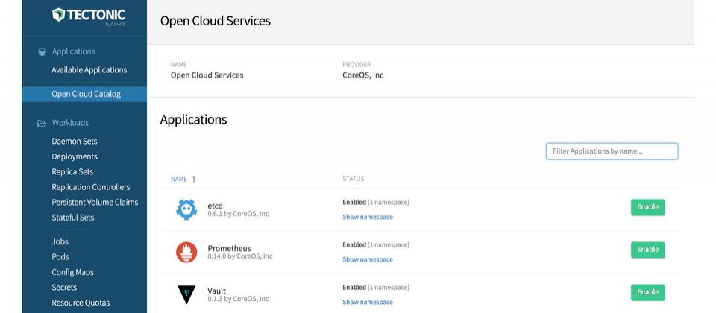Screen dimensions: 716x313
Task: Navigate to Persistent Volume Claims
Action: click(x=95, y=202)
